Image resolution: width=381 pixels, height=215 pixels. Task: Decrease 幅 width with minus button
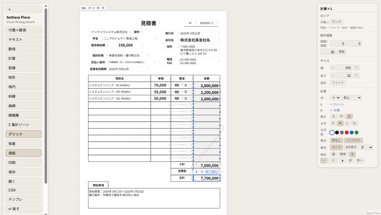[x=333, y=67]
